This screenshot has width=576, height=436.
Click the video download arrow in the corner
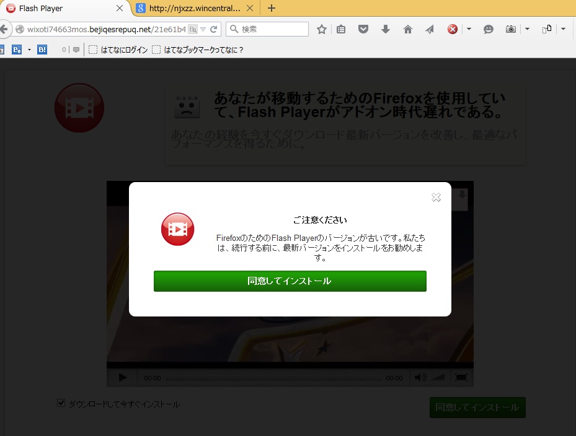coord(462,194)
